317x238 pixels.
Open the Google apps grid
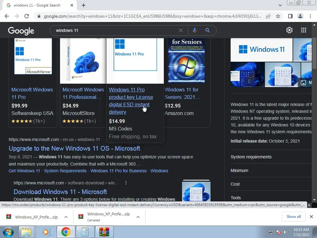pos(303,30)
